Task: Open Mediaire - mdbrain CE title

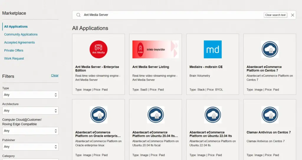Action: click(206, 67)
